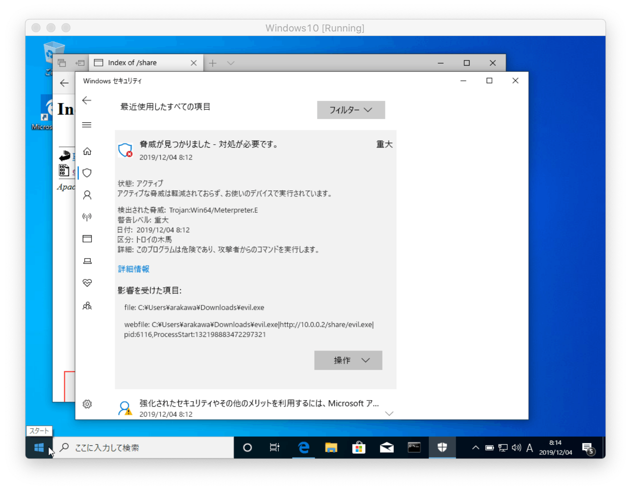Open the navigation hamburger menu
Viewport: 631px width, 490px height.
(87, 125)
